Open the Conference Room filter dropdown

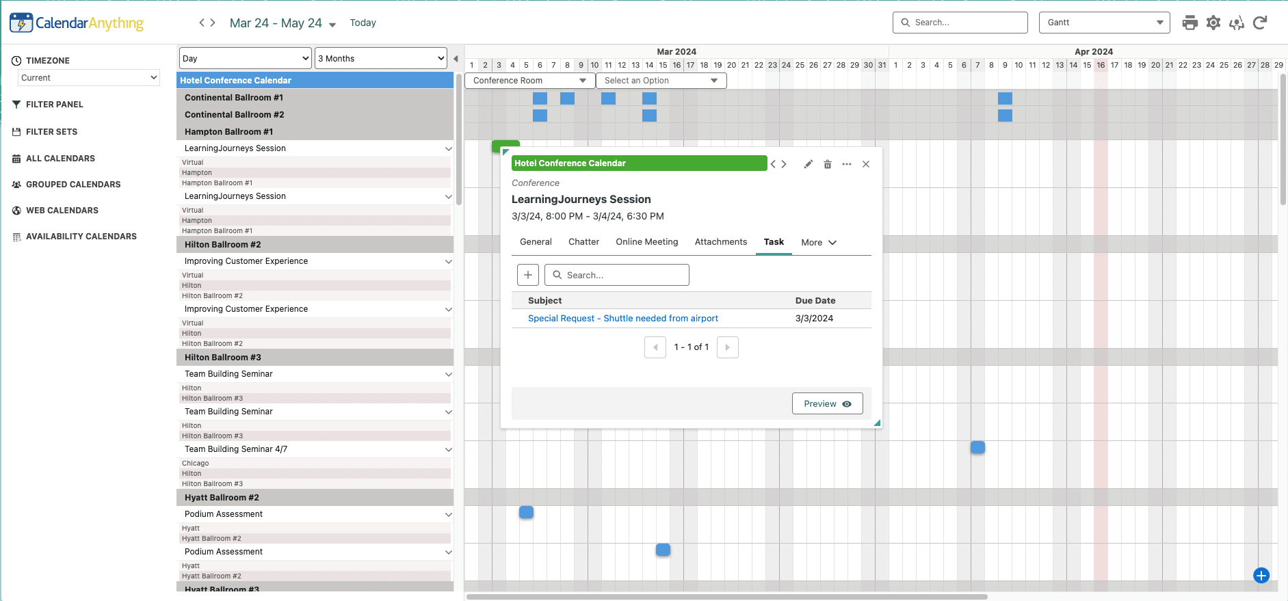(x=529, y=81)
